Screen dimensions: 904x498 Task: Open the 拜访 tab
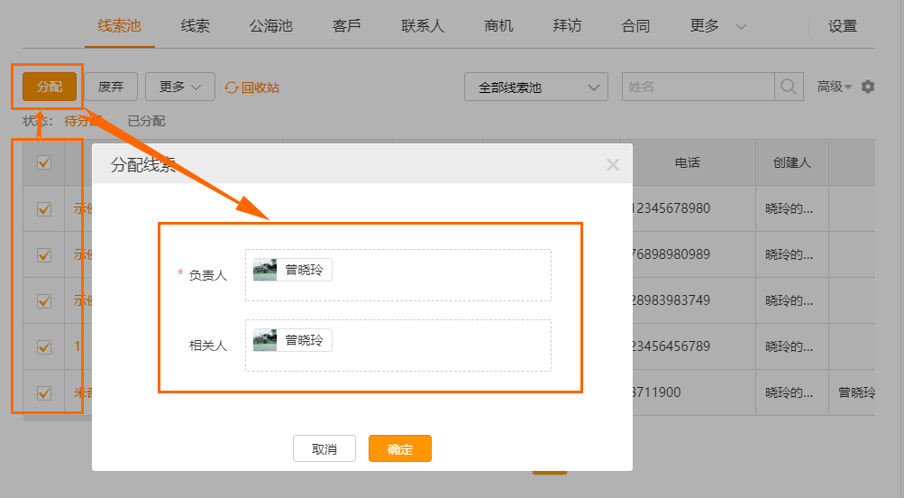pos(567,26)
